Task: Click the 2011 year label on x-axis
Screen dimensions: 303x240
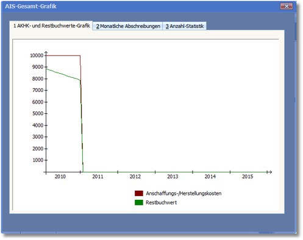Action: pyautogui.click(x=98, y=177)
